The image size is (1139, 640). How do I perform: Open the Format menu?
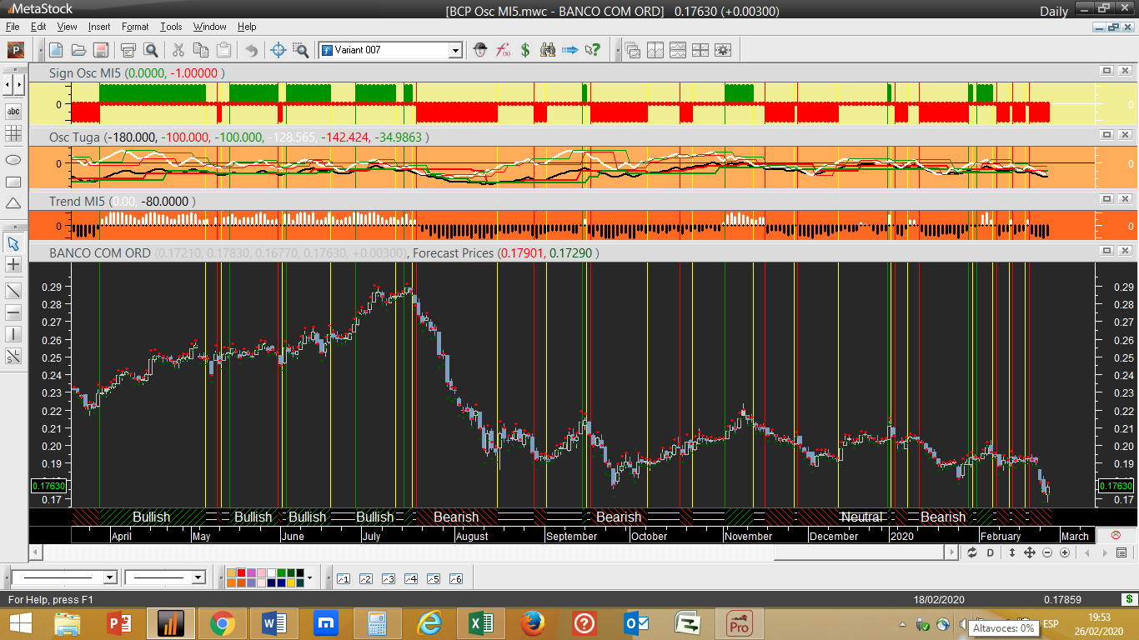[135, 27]
